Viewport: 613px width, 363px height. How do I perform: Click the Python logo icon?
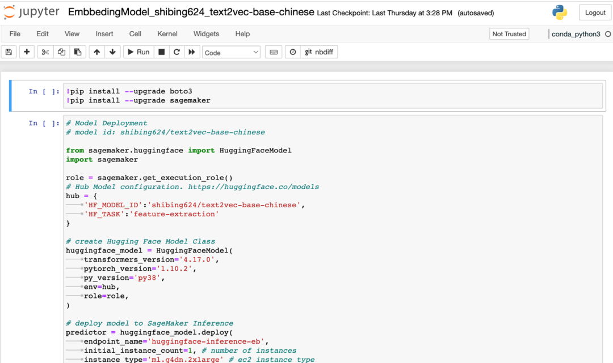click(x=560, y=12)
